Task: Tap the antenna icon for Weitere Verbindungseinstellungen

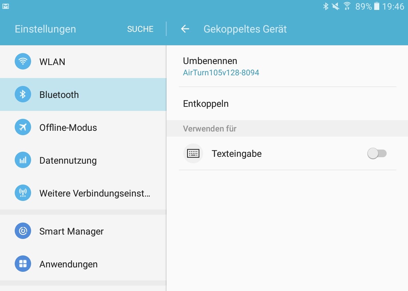Action: coord(23,193)
